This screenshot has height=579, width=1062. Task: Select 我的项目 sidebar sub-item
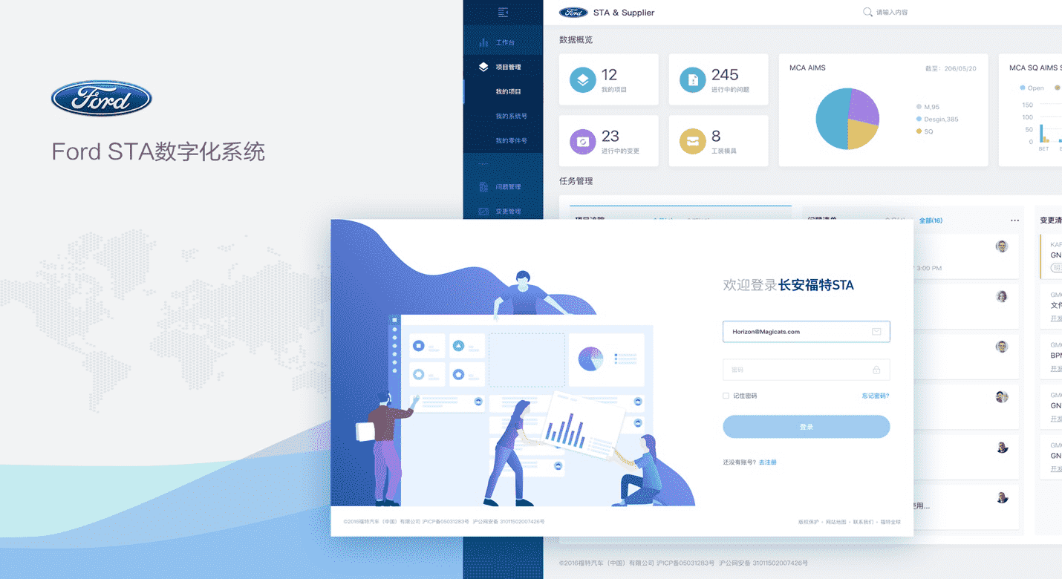tap(503, 91)
